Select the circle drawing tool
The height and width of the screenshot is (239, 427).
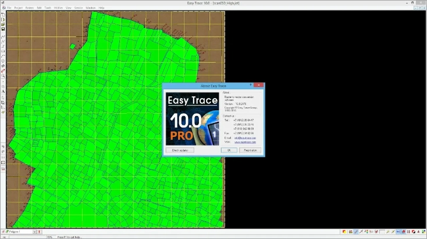[x=3, y=61]
